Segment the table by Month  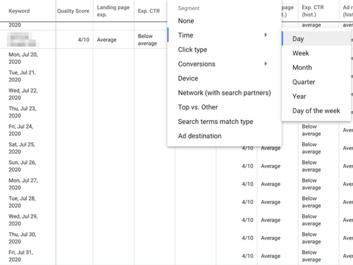[302, 68]
